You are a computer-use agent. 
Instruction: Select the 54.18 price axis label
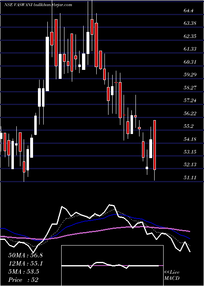(x=190, y=139)
